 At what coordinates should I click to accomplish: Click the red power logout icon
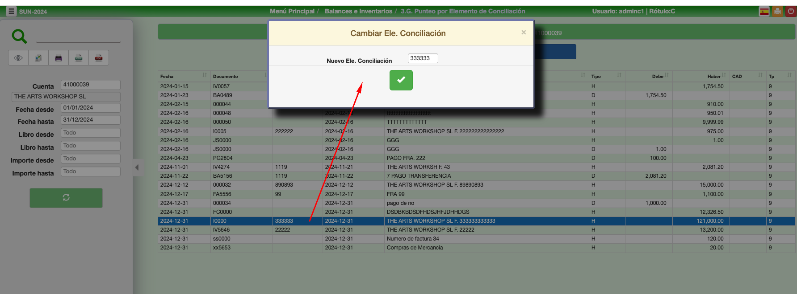791,12
